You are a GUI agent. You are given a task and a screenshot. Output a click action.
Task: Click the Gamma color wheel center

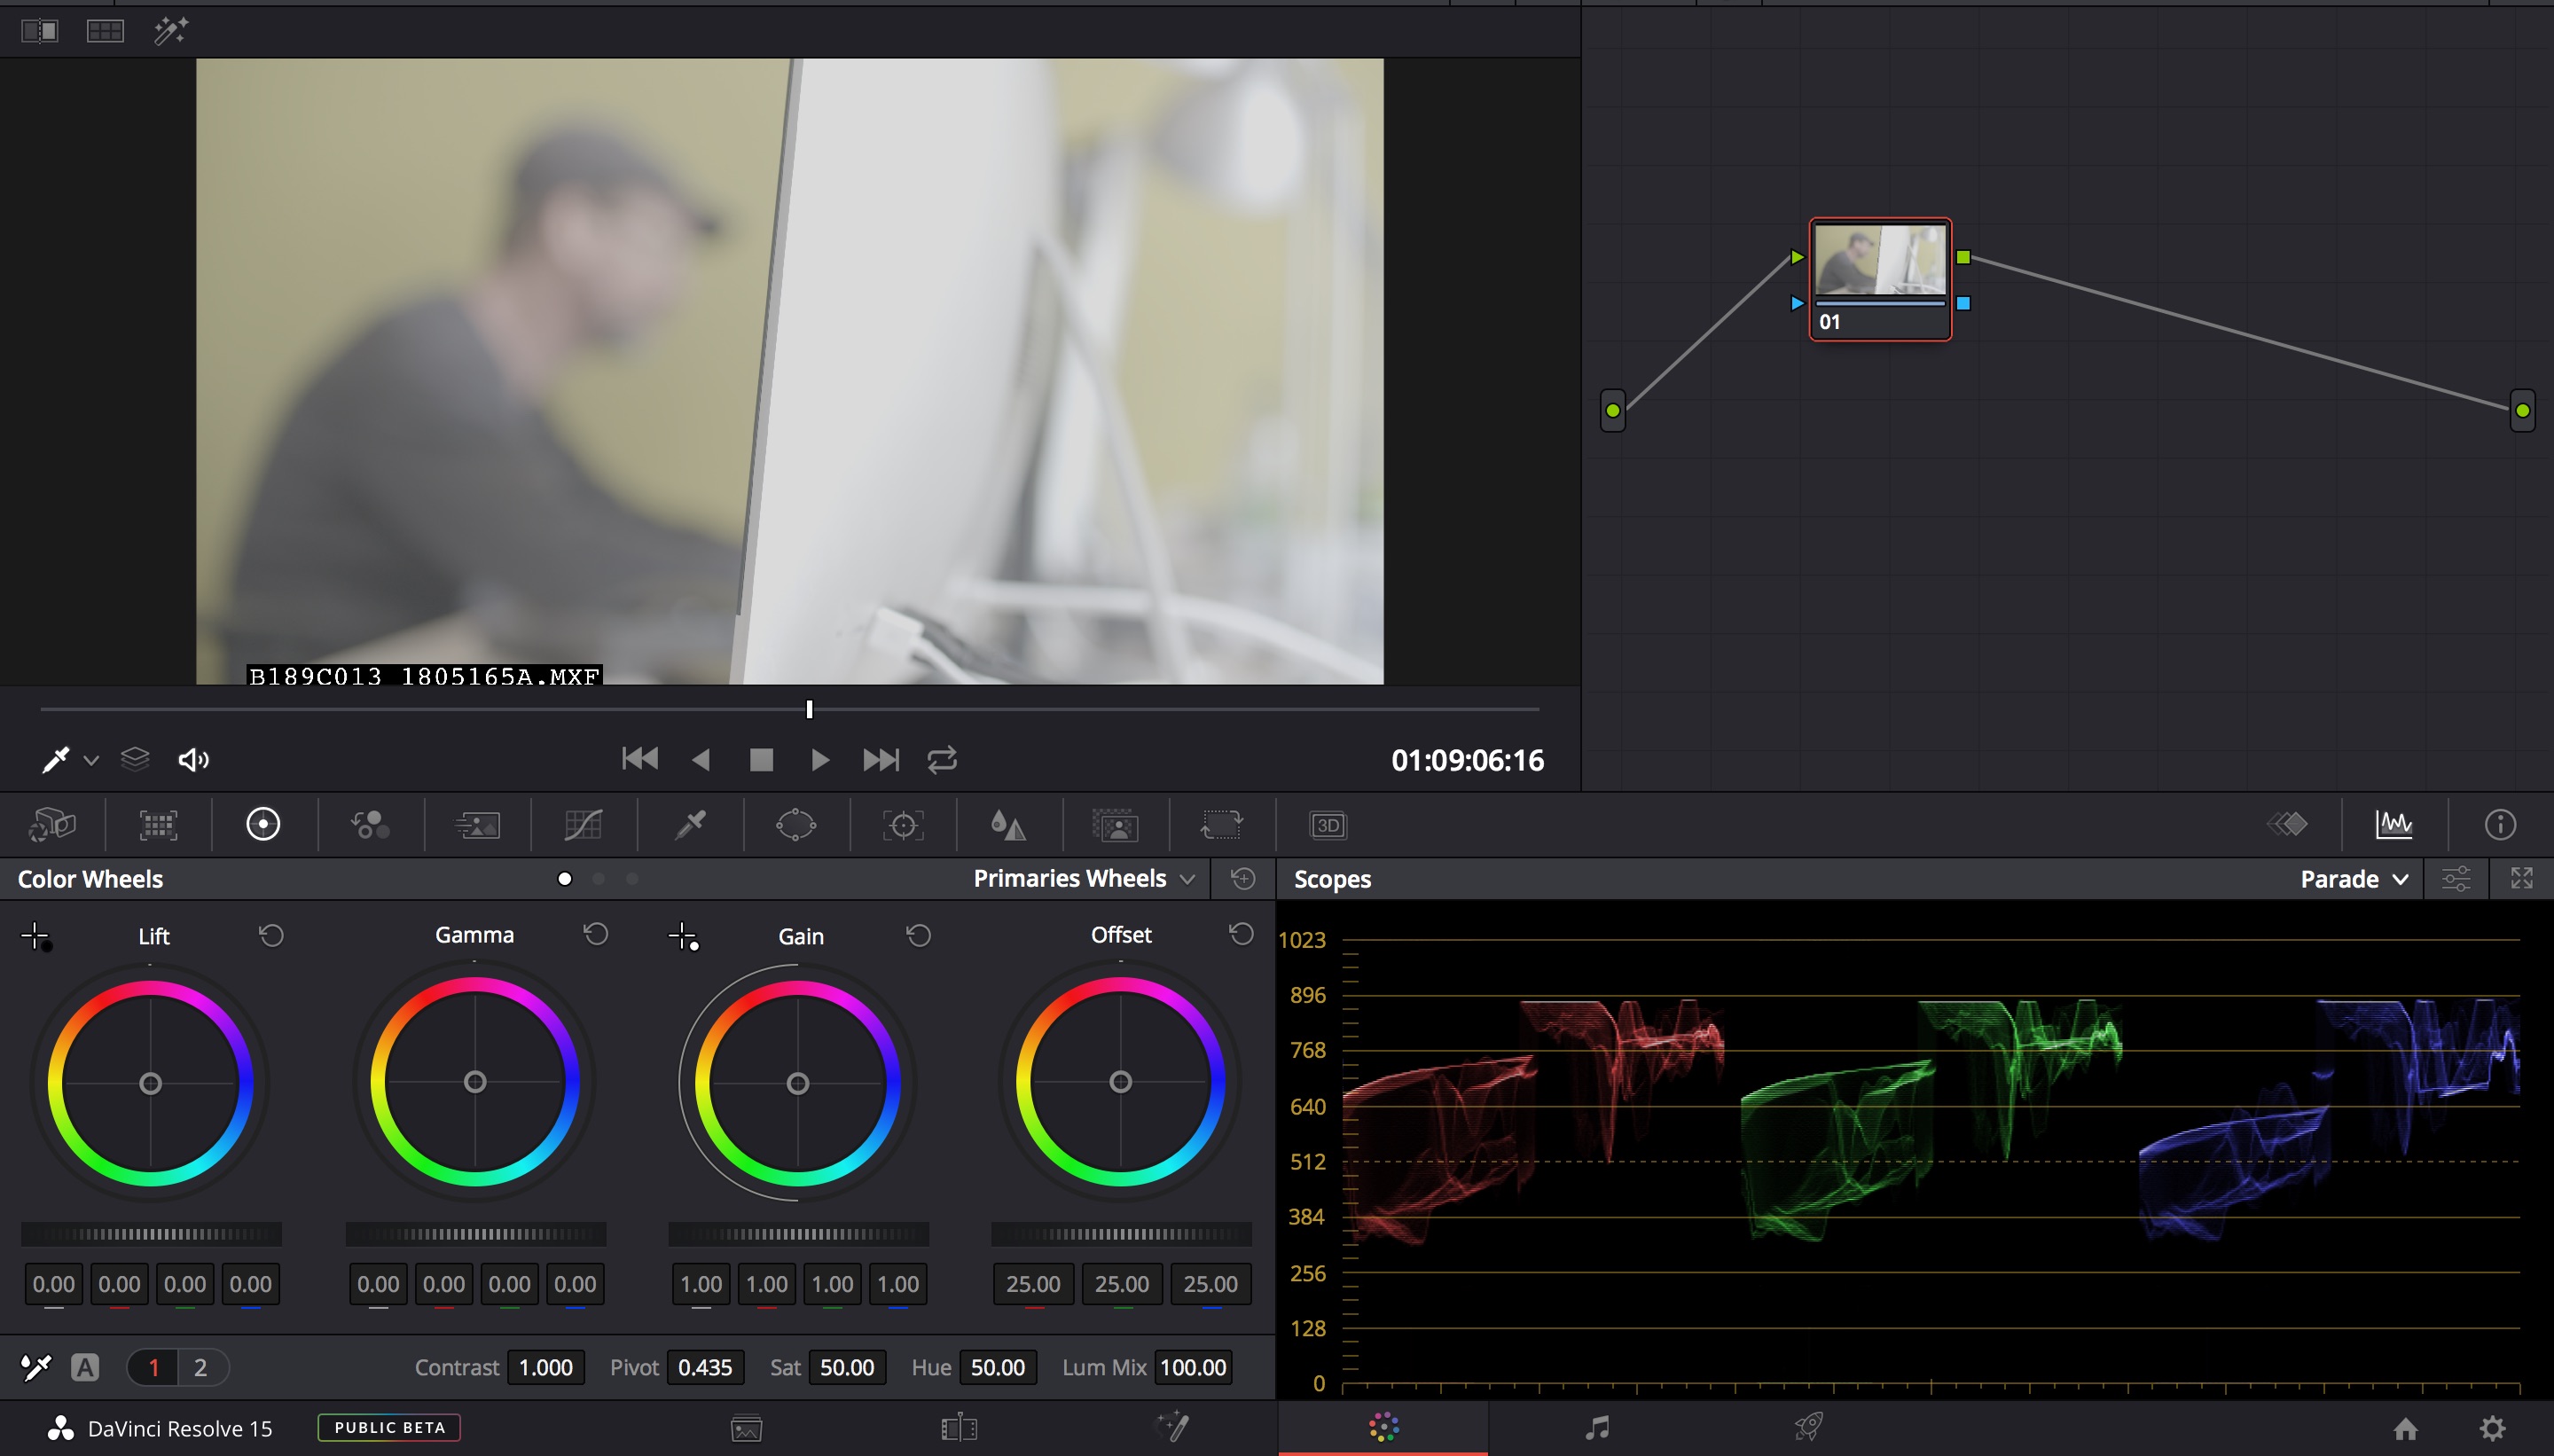tap(475, 1082)
